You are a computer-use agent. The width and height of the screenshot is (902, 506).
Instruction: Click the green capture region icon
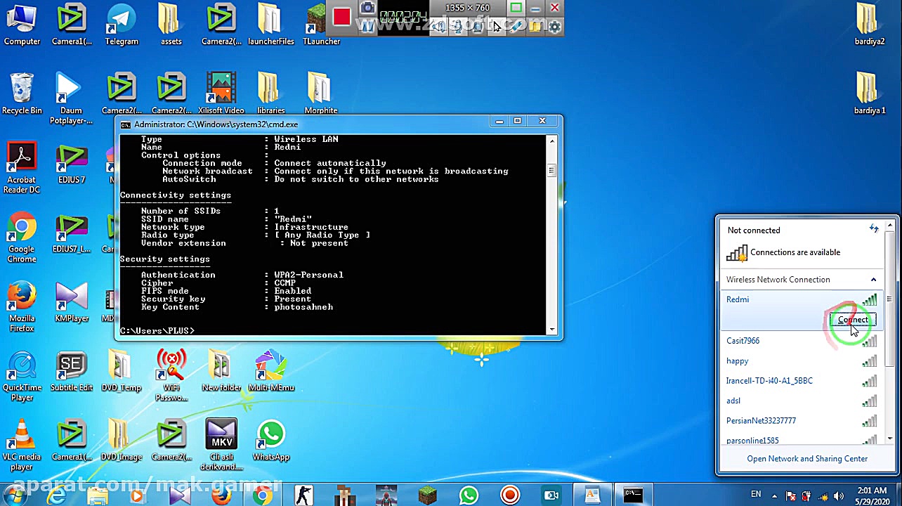pos(516,8)
